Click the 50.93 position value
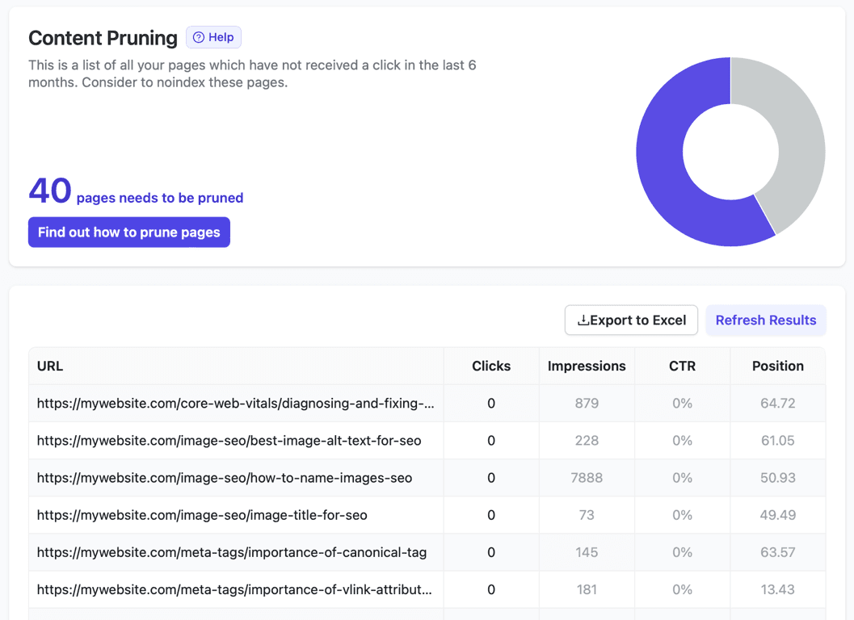The height and width of the screenshot is (620, 854). point(778,478)
